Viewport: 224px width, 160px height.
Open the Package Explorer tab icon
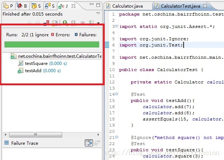tap(6, 6)
